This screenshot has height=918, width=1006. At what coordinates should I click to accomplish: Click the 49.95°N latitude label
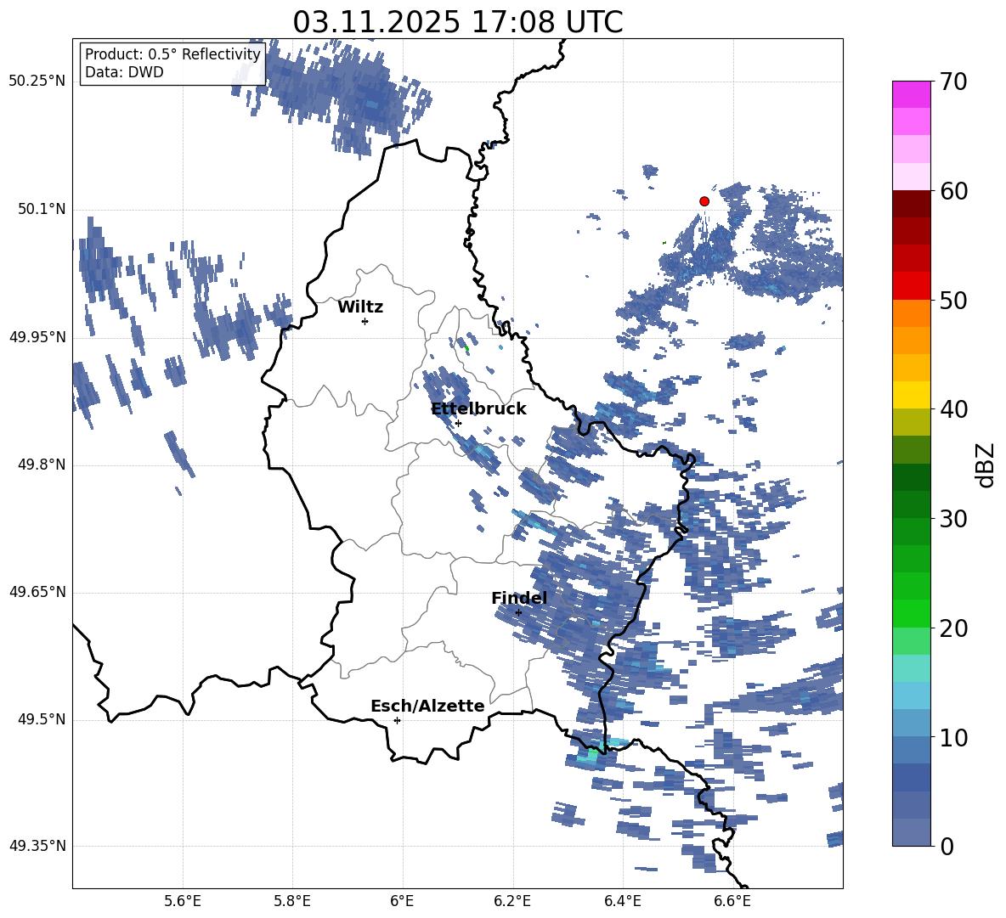point(37,336)
